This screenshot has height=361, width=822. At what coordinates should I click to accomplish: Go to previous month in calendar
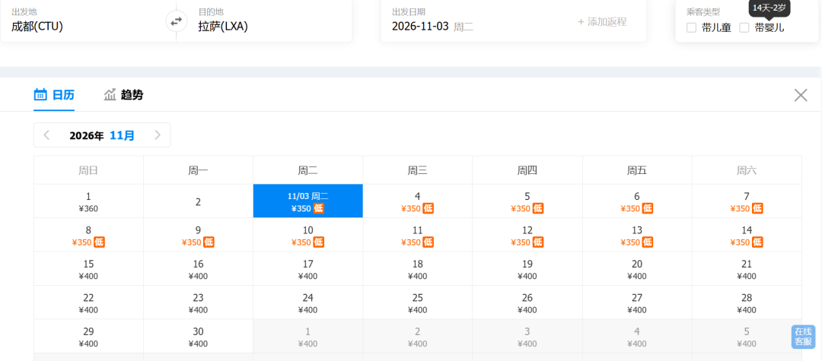point(46,135)
